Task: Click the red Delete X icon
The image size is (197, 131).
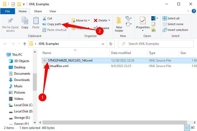Action: tap(96, 20)
